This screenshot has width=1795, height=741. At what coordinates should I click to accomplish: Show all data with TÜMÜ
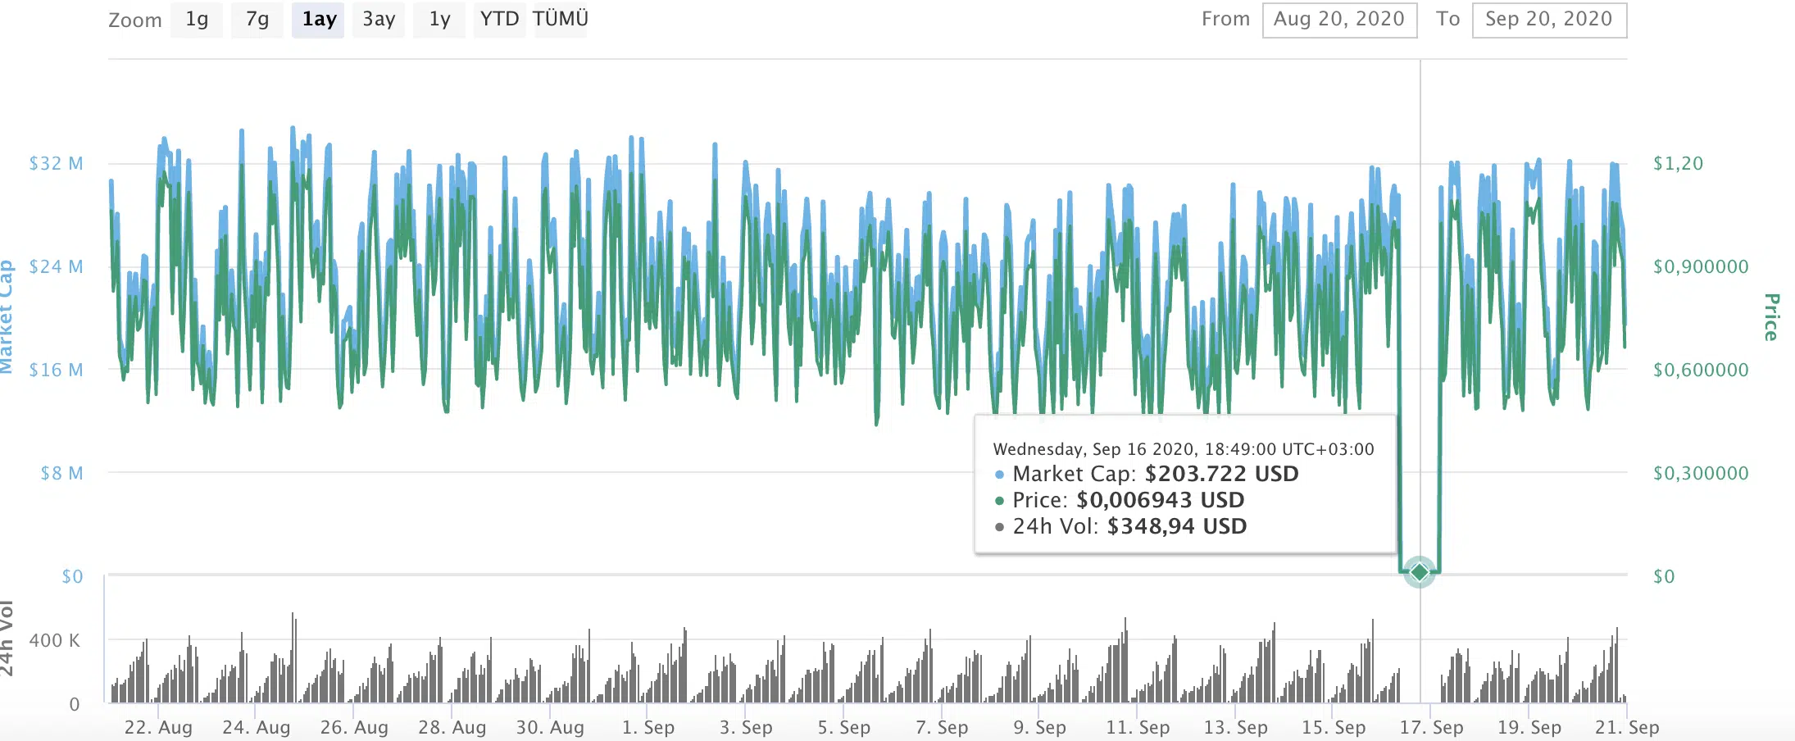click(561, 20)
